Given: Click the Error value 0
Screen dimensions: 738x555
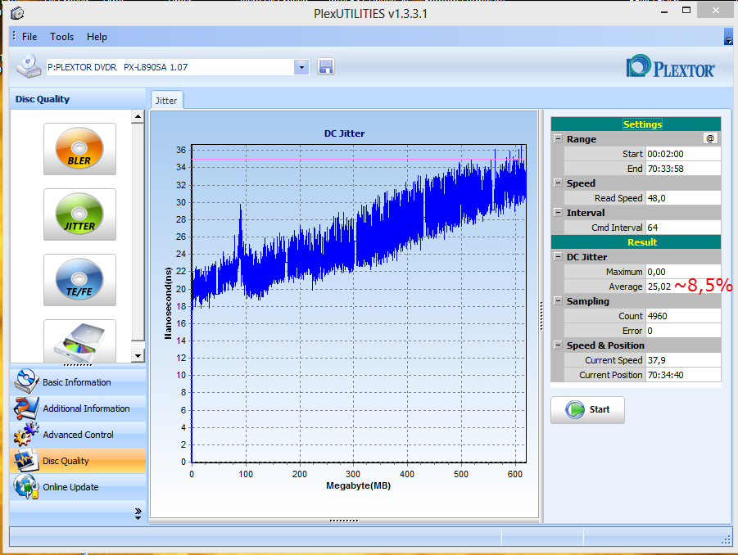Looking at the screenshot, I should 683,331.
